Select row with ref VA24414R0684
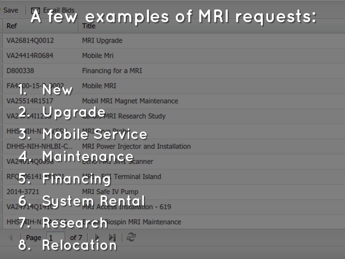Image resolution: width=345 pixels, height=259 pixels. click(x=30, y=56)
